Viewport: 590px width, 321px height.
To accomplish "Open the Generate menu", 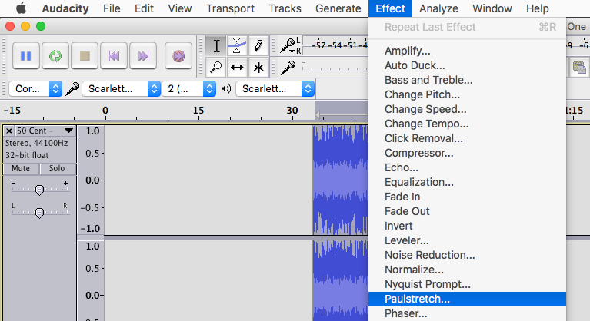I will [x=338, y=8].
